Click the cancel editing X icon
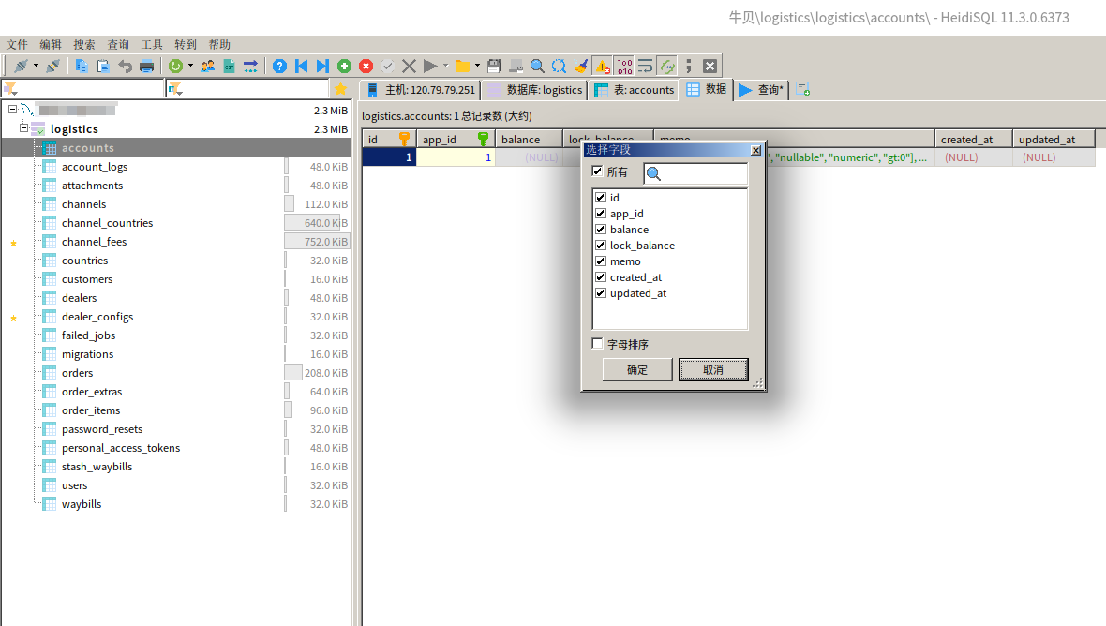This screenshot has width=1106, height=626. point(409,67)
